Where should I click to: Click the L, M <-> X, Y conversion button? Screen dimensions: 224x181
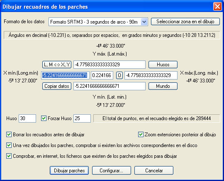[57, 65]
